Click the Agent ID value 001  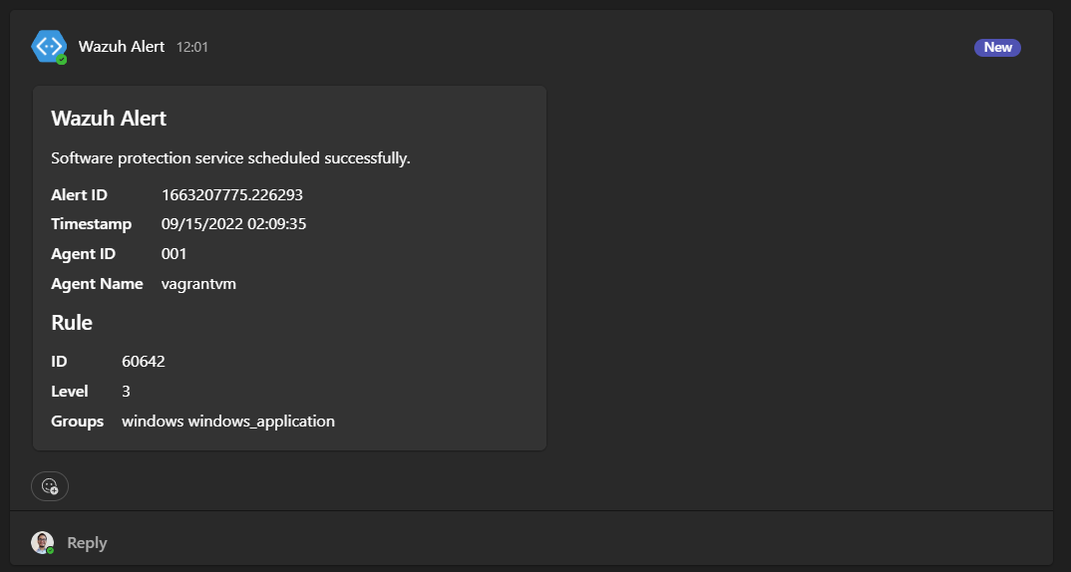point(175,254)
